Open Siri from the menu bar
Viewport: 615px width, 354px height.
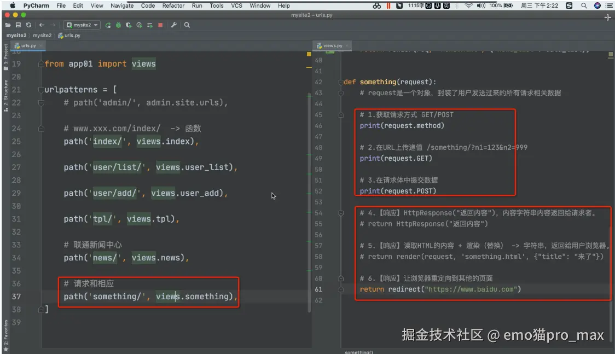597,5
